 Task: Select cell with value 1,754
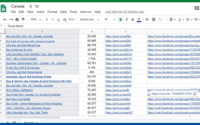point(92,59)
